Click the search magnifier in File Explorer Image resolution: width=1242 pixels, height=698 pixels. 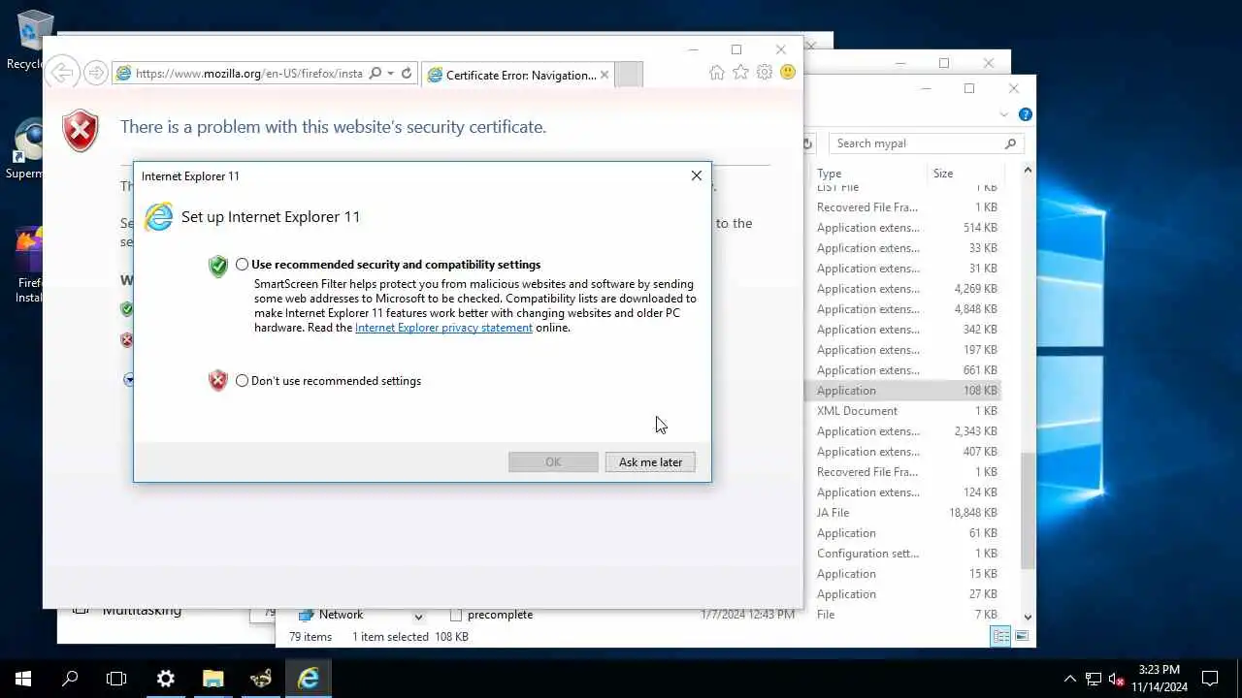click(x=1011, y=143)
